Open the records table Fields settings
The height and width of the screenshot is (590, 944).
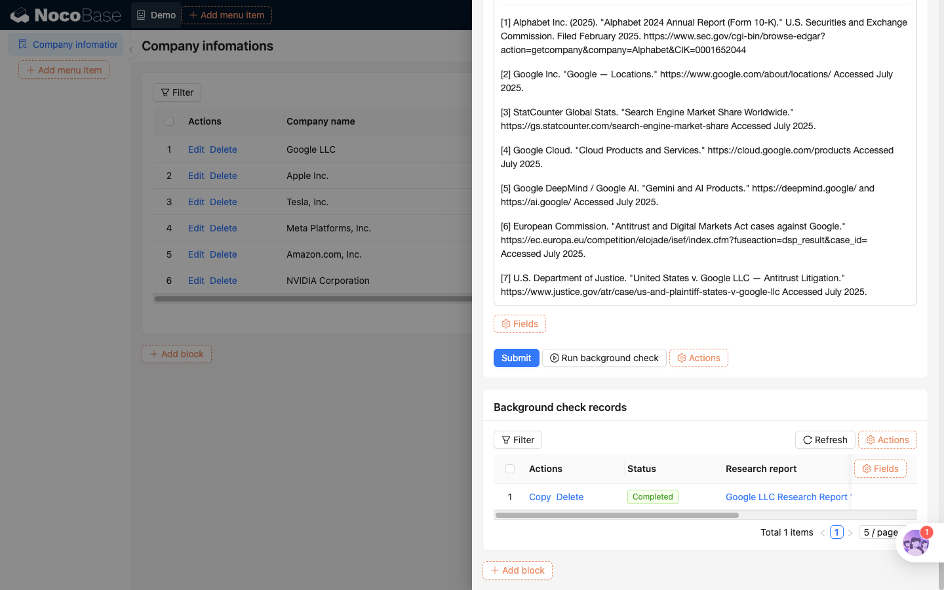point(880,469)
